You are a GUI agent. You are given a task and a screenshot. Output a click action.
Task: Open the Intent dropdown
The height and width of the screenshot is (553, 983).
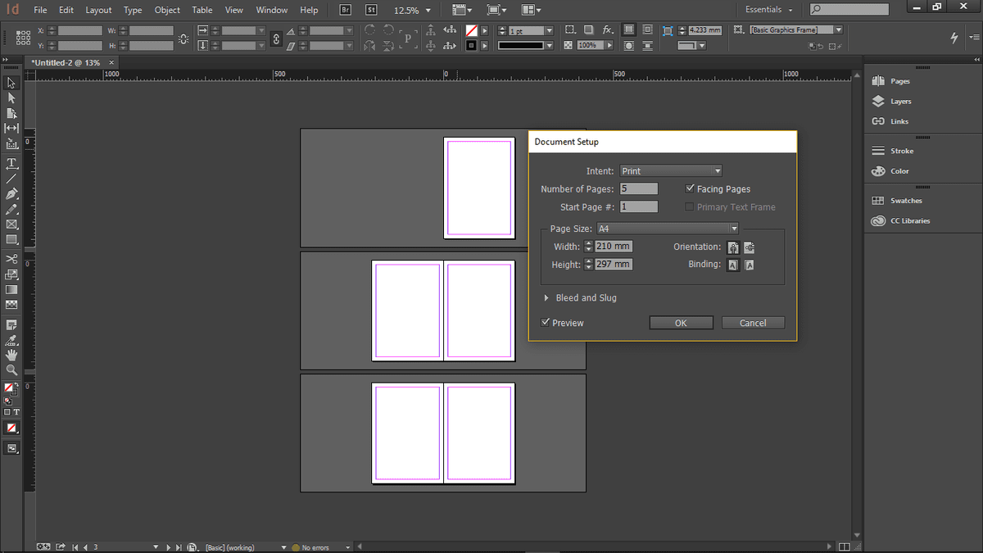coord(671,171)
